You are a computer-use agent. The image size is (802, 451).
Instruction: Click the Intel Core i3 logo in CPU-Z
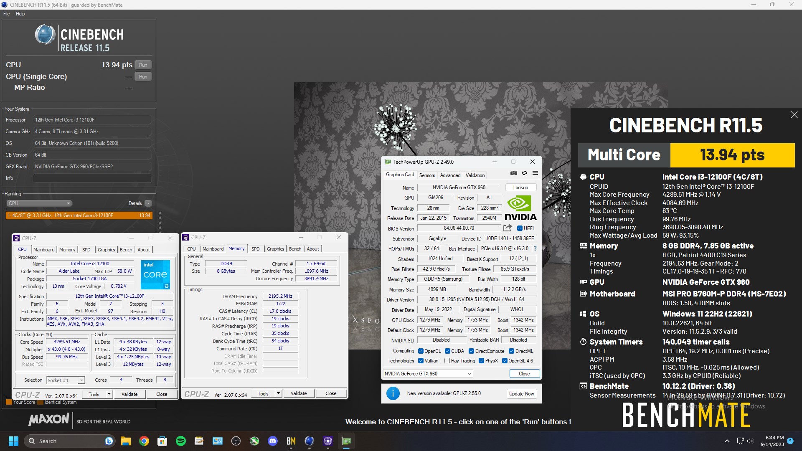point(155,274)
